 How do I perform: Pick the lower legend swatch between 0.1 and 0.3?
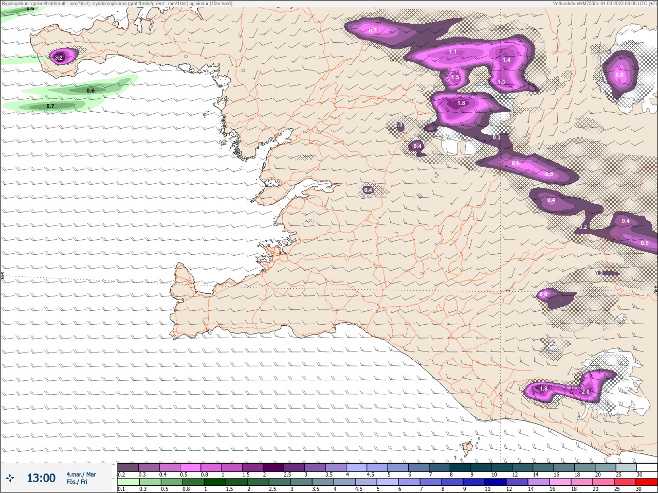pyautogui.click(x=128, y=482)
